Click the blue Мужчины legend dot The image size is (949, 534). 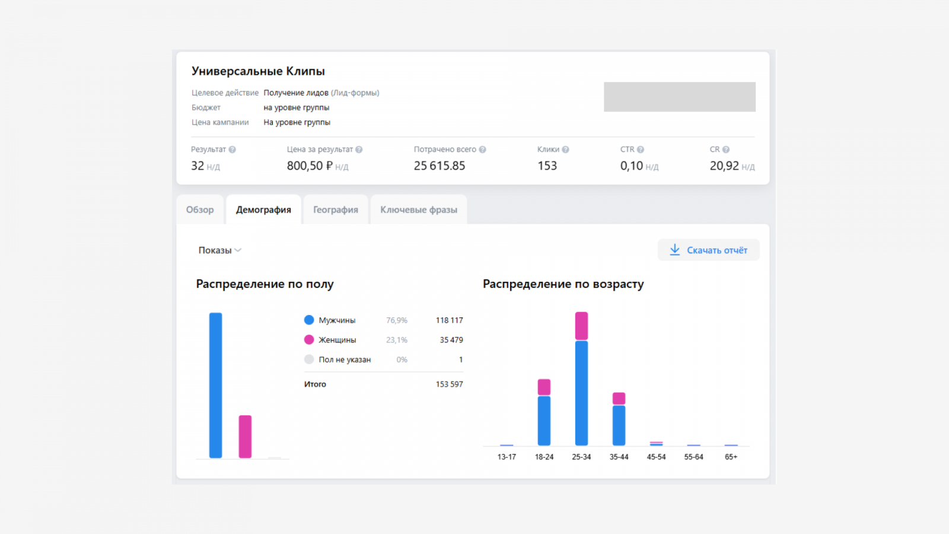[309, 320]
